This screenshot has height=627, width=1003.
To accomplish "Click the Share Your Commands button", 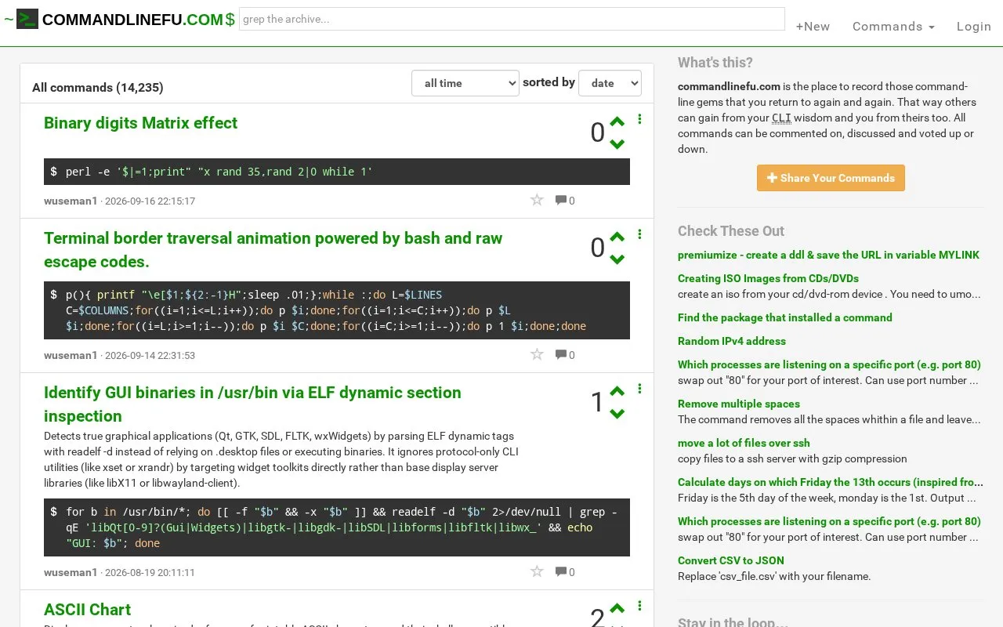I will coord(831,178).
